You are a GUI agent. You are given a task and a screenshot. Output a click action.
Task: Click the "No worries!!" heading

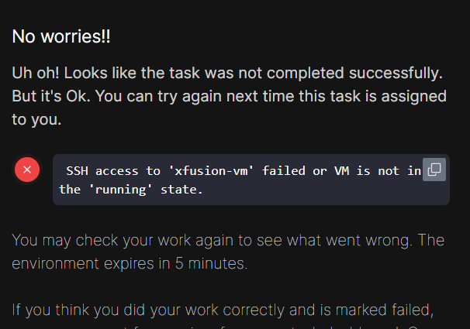coord(66,36)
